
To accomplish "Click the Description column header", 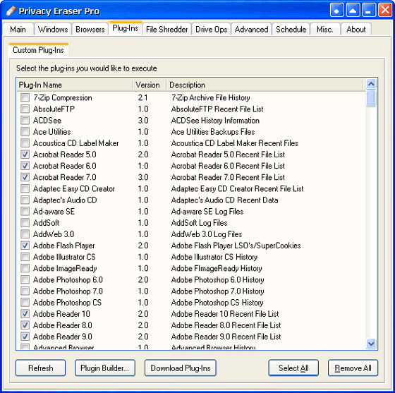I will (265, 85).
